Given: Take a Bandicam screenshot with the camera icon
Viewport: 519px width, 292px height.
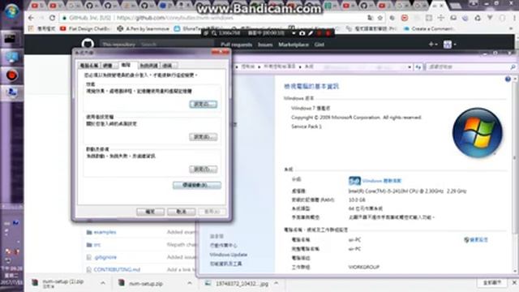Looking at the screenshot, I should point(302,33).
